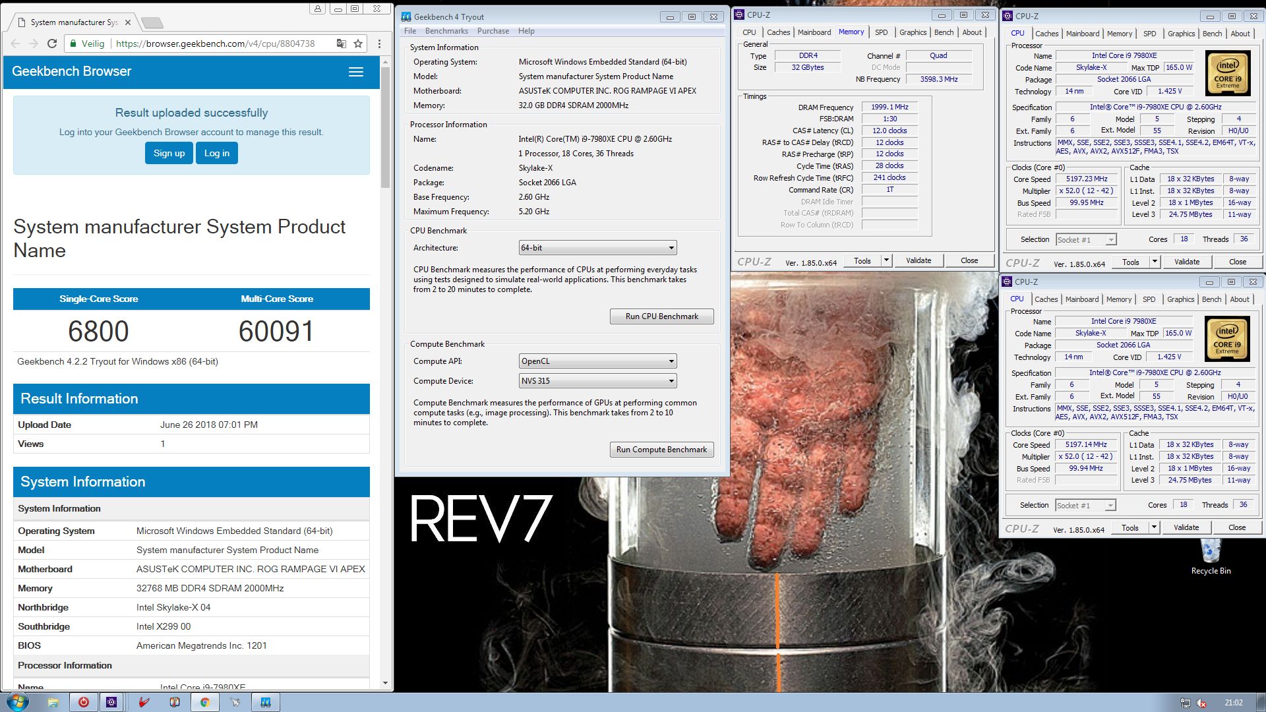This screenshot has height=712, width=1266.
Task: Click the browser back arrow
Action: click(16, 44)
